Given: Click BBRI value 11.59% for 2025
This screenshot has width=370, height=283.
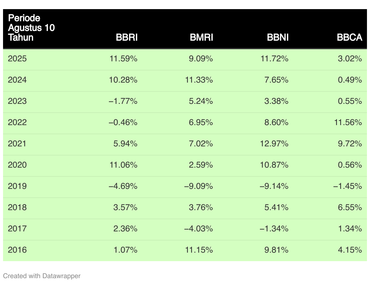Looking at the screenshot, I should point(123,59).
